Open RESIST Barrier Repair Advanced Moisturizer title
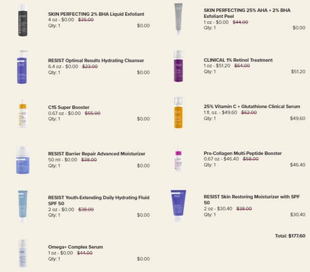310x272 pixels. (97, 153)
